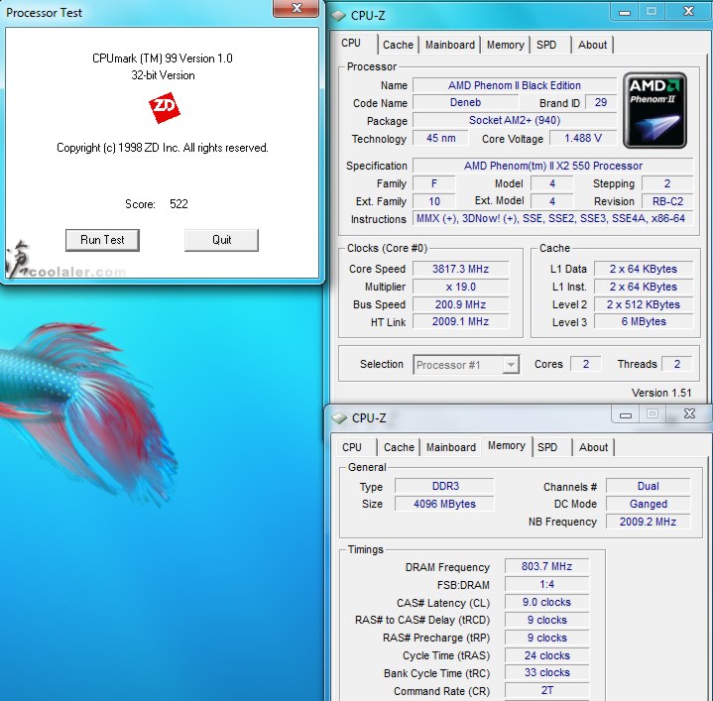The image size is (713, 701).
Task: Click the '803.7 MHz' DRAM frequency value
Action: click(546, 566)
